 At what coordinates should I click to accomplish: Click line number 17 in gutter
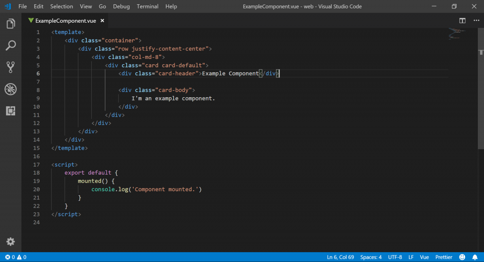36,165
